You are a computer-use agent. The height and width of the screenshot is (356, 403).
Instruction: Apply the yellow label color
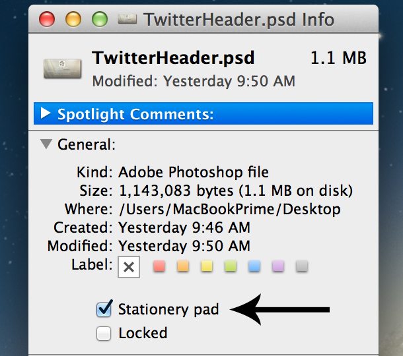point(207,266)
